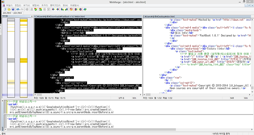Click '19개의 차이점 존재' status text
The width and height of the screenshot is (254, 135).
pos(221,134)
